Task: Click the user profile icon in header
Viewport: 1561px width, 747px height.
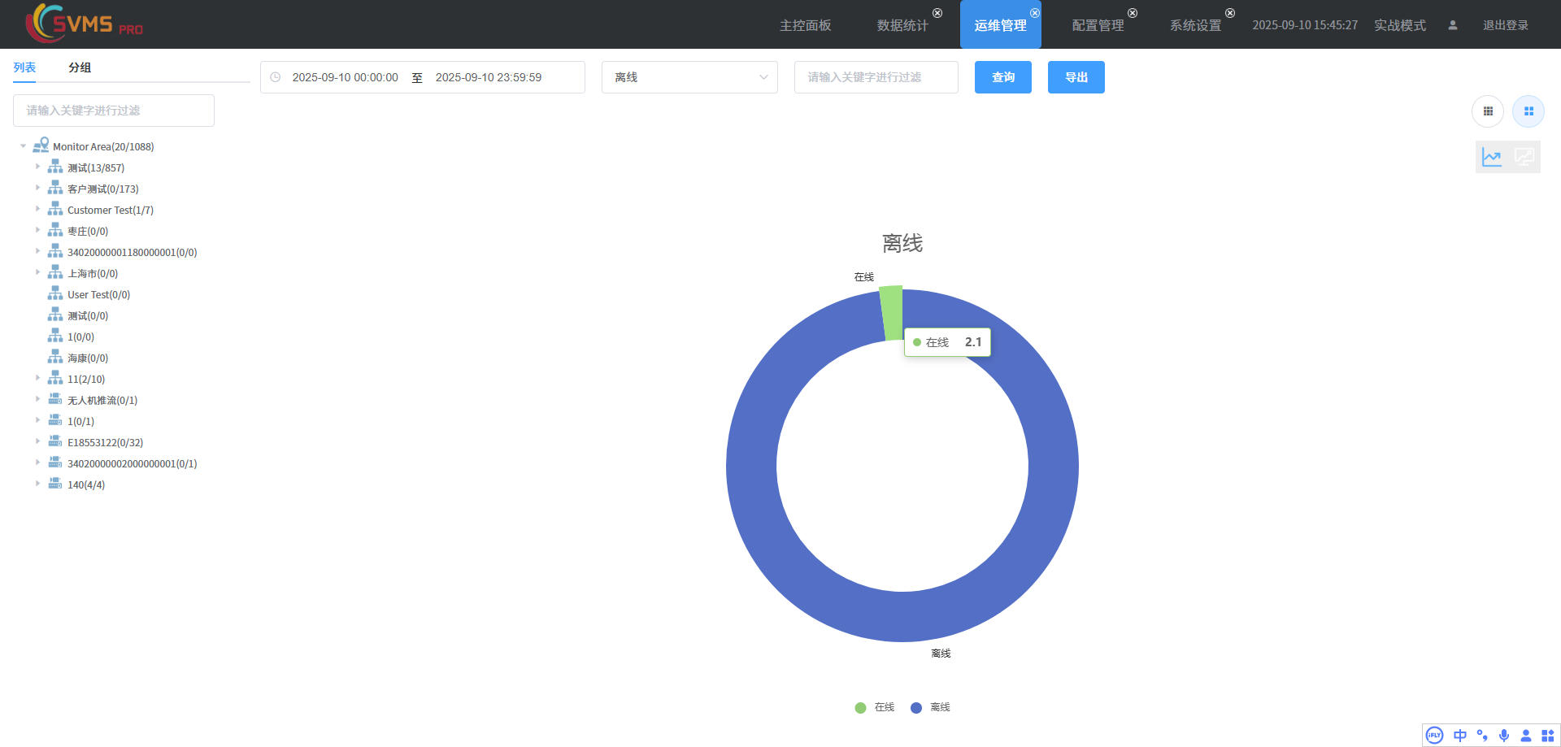Action: (1453, 25)
